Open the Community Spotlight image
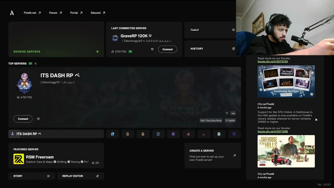334x188 pixels. (x=286, y=81)
